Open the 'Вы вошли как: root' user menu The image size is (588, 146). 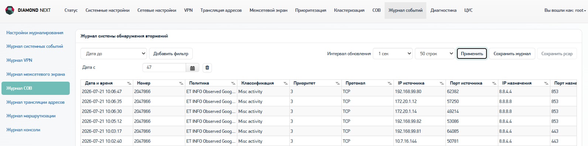(x=565, y=10)
